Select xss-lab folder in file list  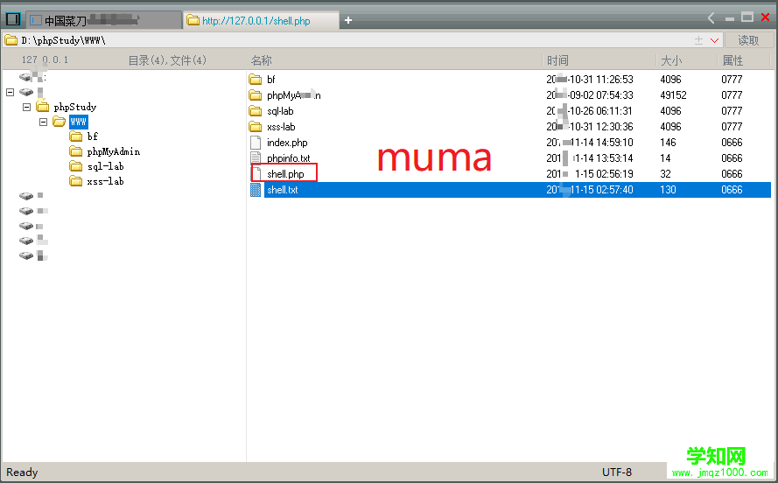point(281,127)
